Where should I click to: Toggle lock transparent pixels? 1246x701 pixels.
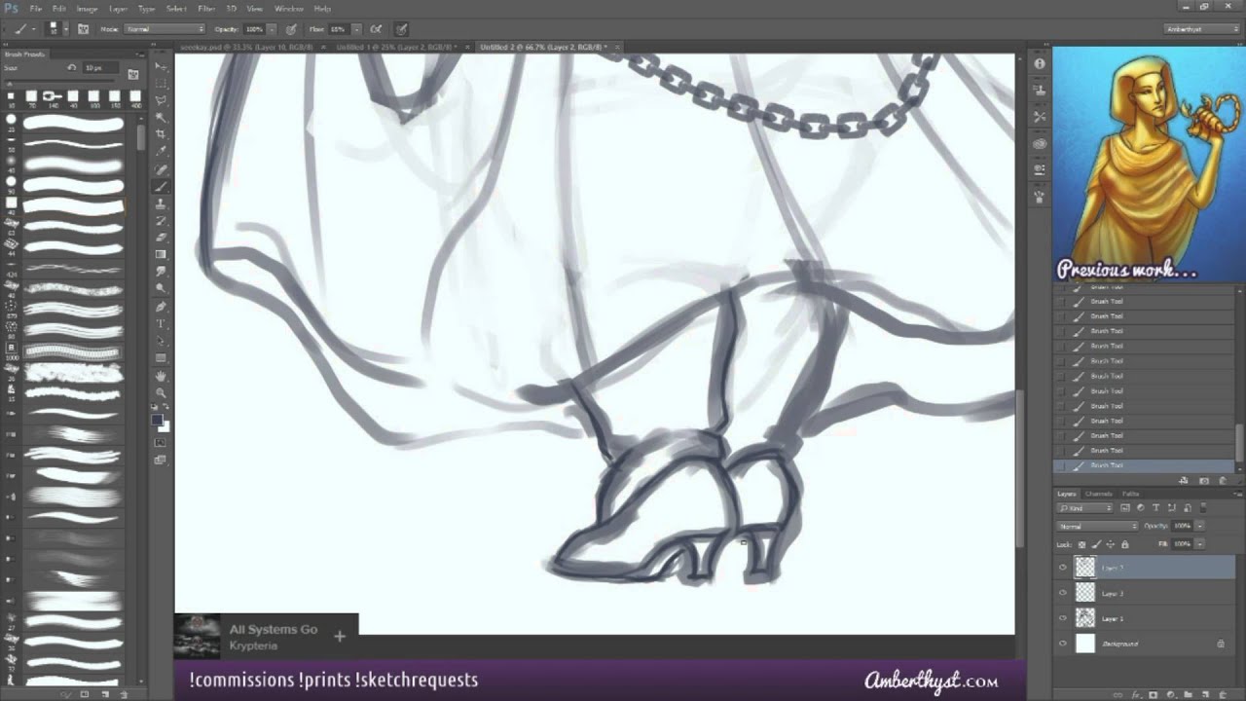1081,544
